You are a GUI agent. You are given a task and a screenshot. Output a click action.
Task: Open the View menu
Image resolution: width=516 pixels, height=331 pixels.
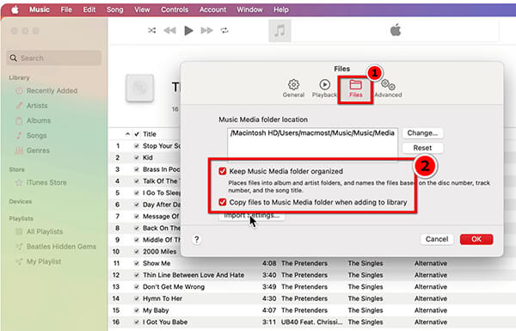tap(142, 9)
